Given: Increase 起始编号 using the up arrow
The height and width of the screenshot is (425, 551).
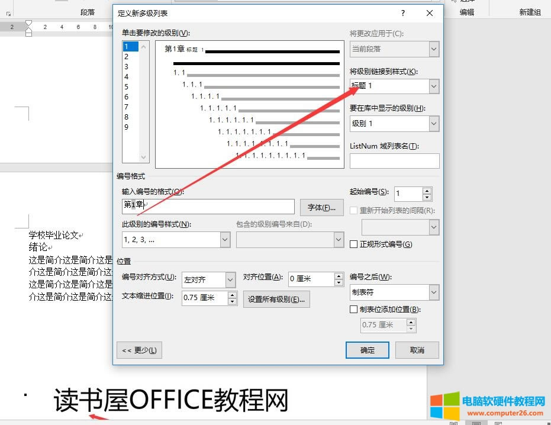Looking at the screenshot, I should pos(428,189).
